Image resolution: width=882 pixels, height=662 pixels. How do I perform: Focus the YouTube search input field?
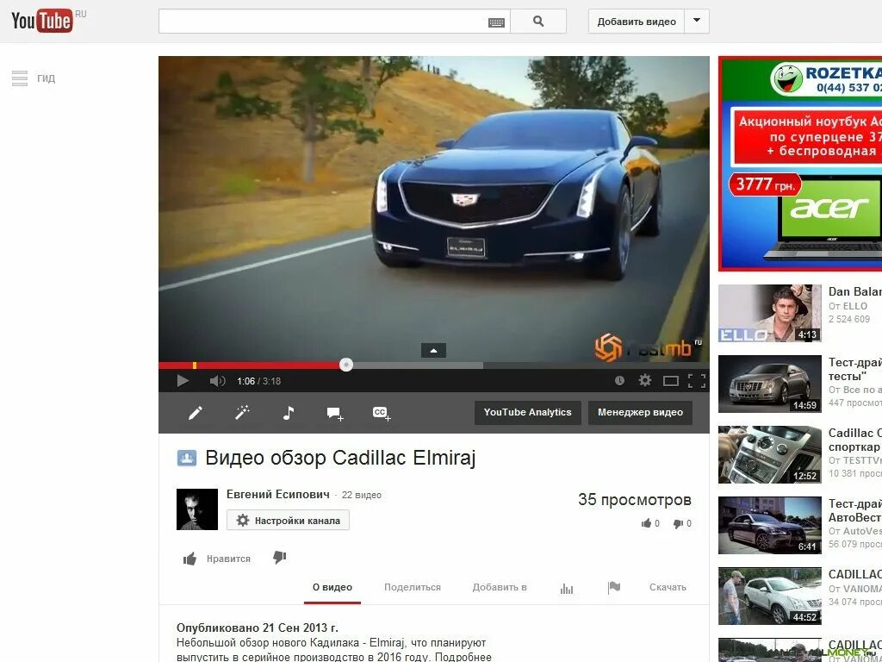[x=334, y=22]
